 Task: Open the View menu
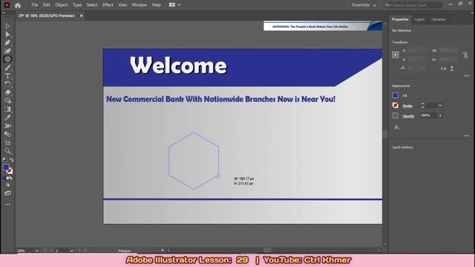pyautogui.click(x=122, y=5)
